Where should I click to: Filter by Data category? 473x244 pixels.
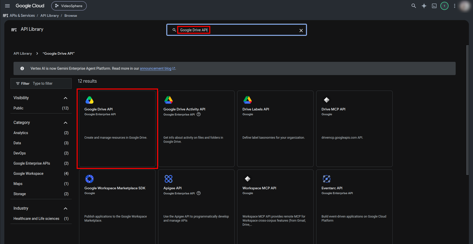coord(41,143)
